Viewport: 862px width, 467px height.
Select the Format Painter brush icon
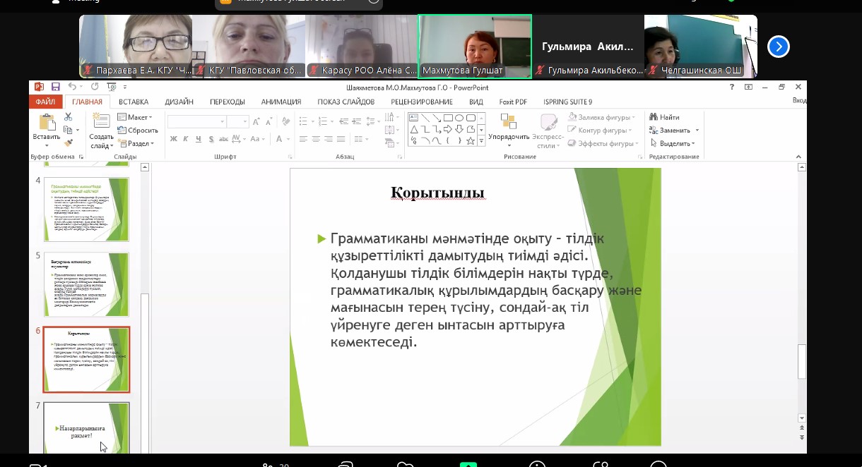coord(69,142)
